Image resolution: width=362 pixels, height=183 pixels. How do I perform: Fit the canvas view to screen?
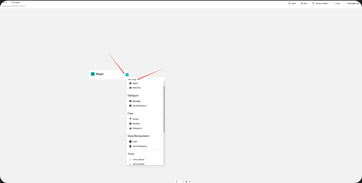(183, 181)
